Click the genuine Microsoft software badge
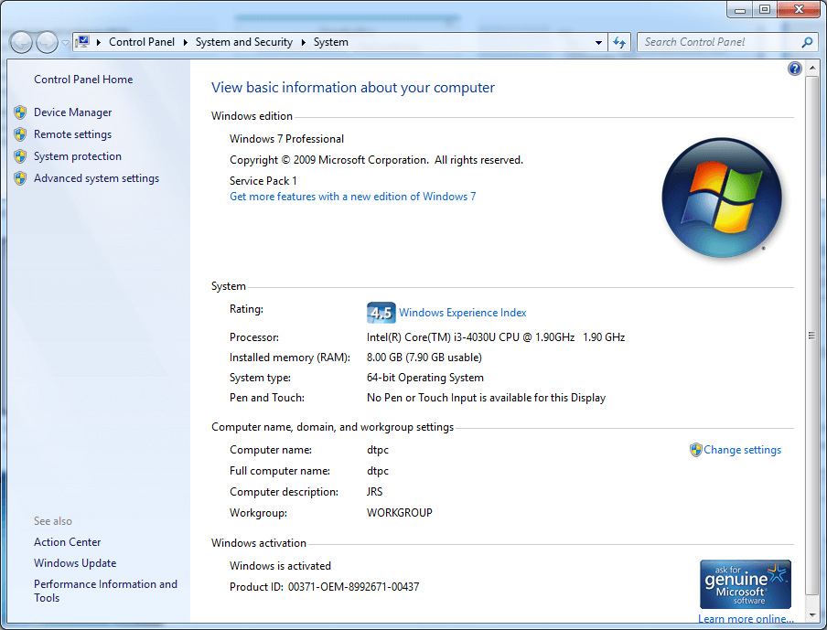This screenshot has width=827, height=630. 746,584
